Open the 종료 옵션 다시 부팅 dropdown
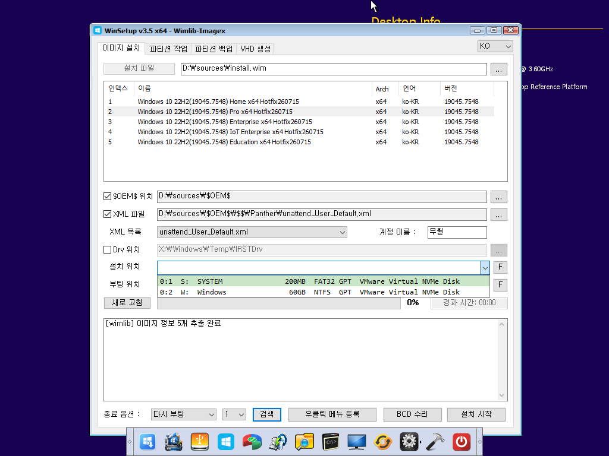 pyautogui.click(x=184, y=414)
